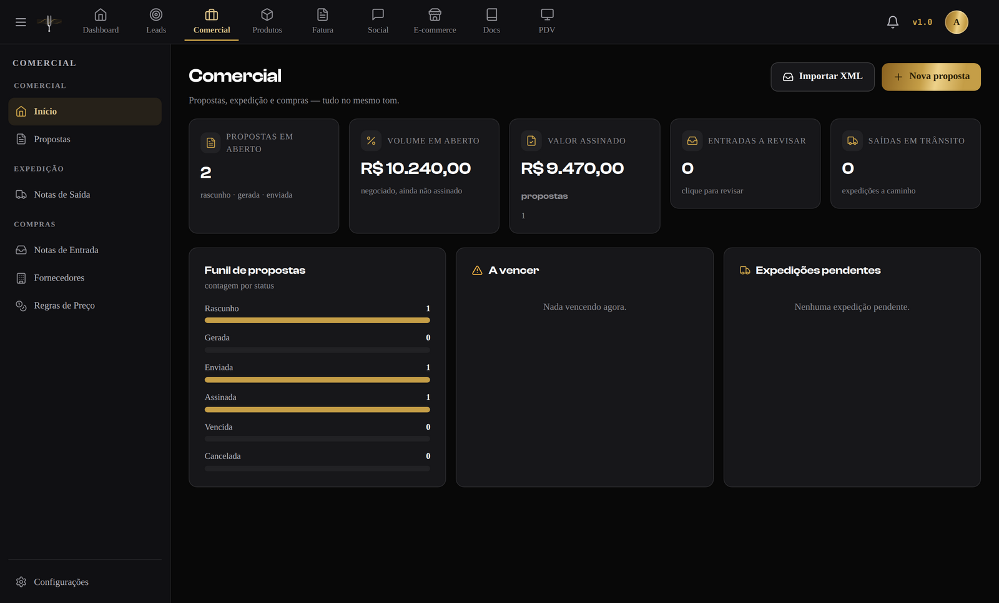This screenshot has width=999, height=603.
Task: Click the Gerada progress bar
Action: tap(317, 350)
